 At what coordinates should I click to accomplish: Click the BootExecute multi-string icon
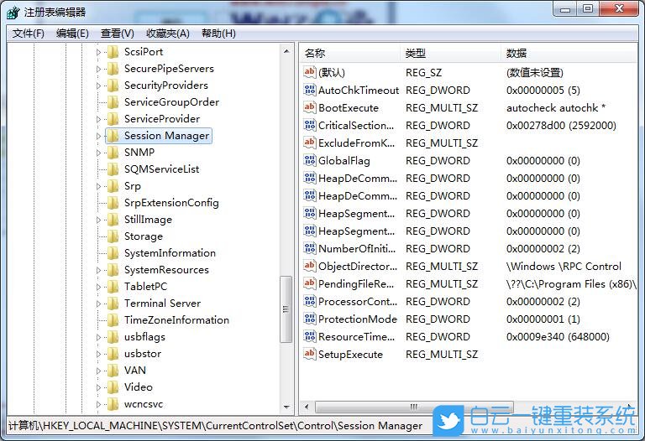click(309, 107)
